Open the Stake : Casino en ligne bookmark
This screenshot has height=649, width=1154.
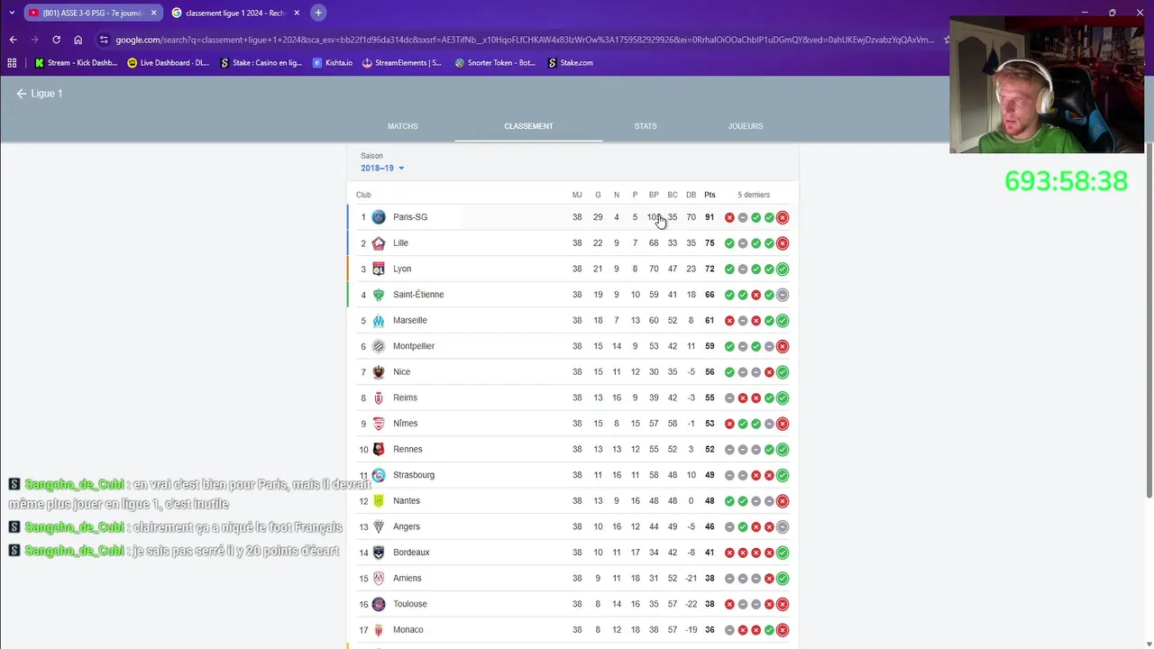click(261, 63)
